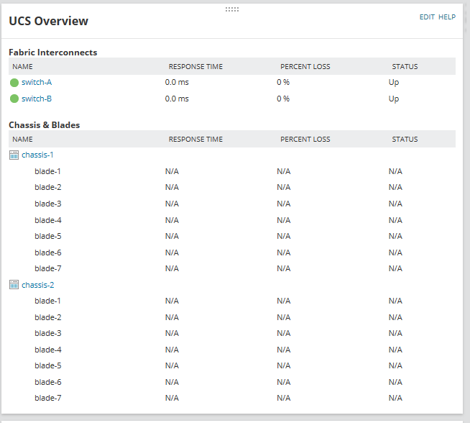Click the UCS Overview title
The height and width of the screenshot is (423, 470).
coord(49,21)
